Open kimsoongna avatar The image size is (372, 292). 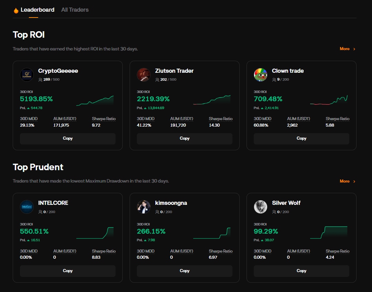point(143,207)
